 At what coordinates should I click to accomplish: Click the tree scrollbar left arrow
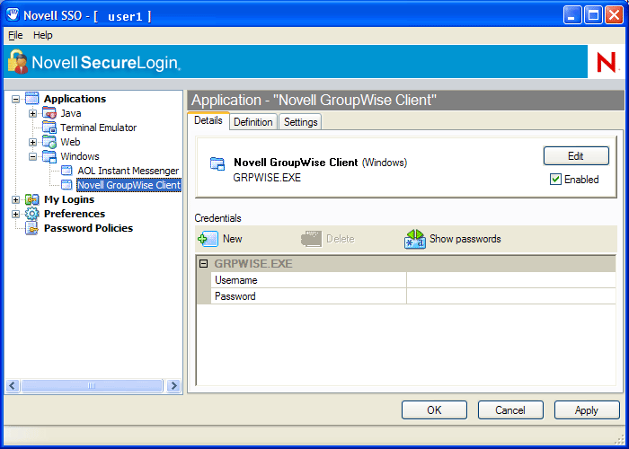[13, 385]
